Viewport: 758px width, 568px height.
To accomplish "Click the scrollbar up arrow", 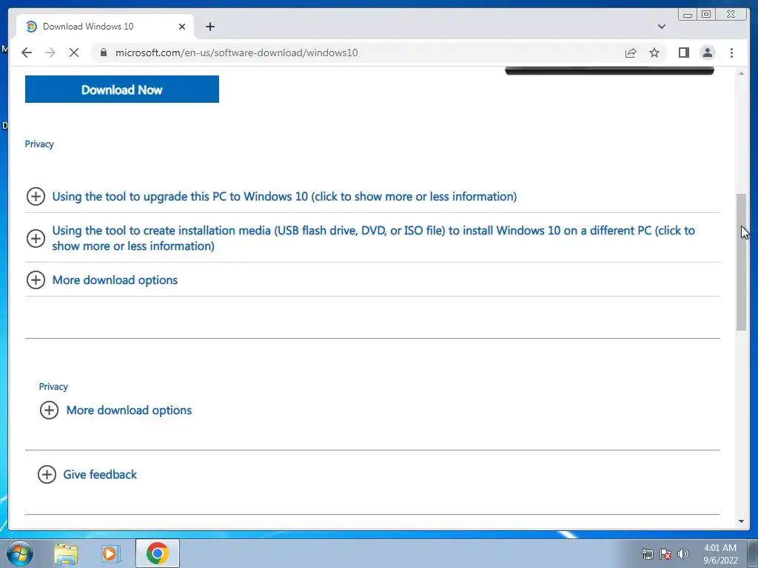I will point(742,73).
